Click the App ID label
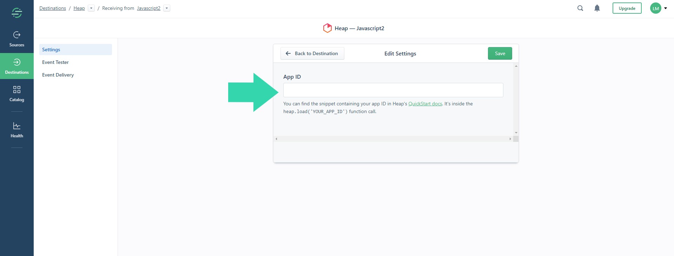Viewport: 674px width, 256px height. coord(292,77)
